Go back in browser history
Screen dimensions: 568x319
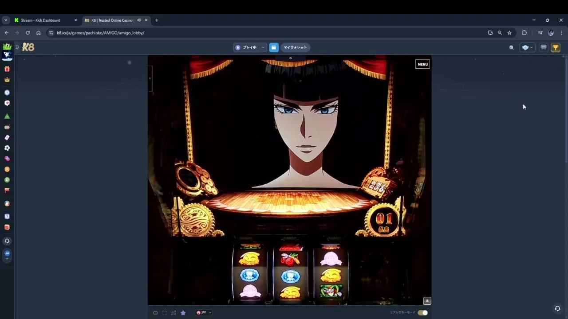click(6, 33)
